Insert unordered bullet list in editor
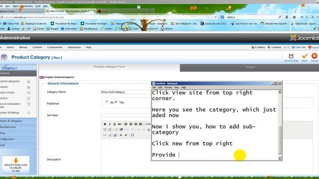Image resolution: width=319 pixels, height=179 pixels. (x=105, y=129)
